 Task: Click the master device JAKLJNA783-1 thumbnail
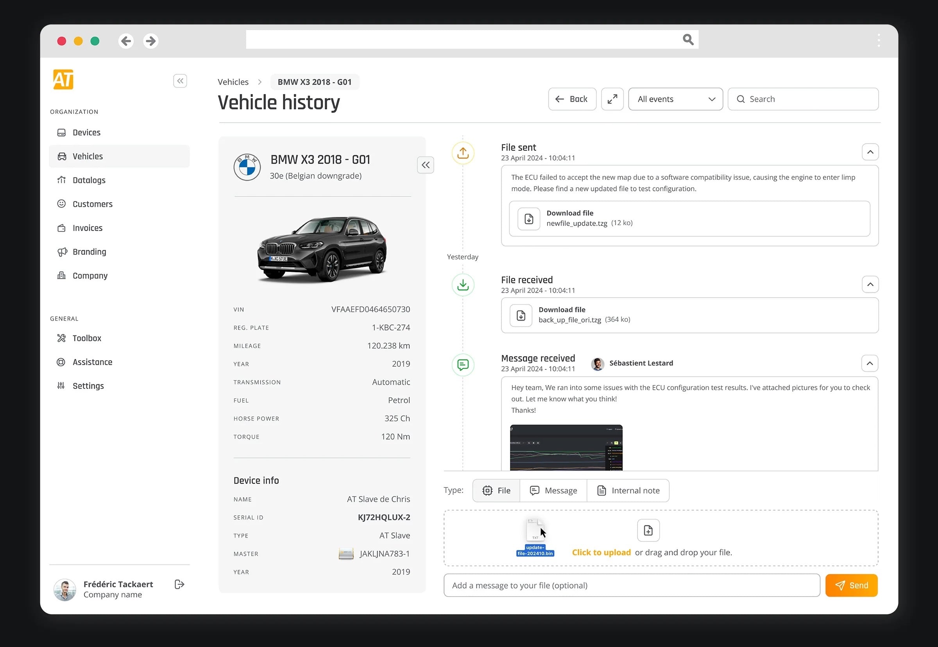coord(346,554)
